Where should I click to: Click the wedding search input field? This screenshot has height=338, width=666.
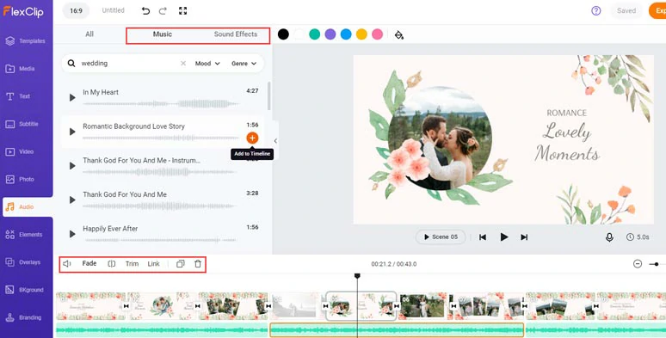click(x=127, y=64)
